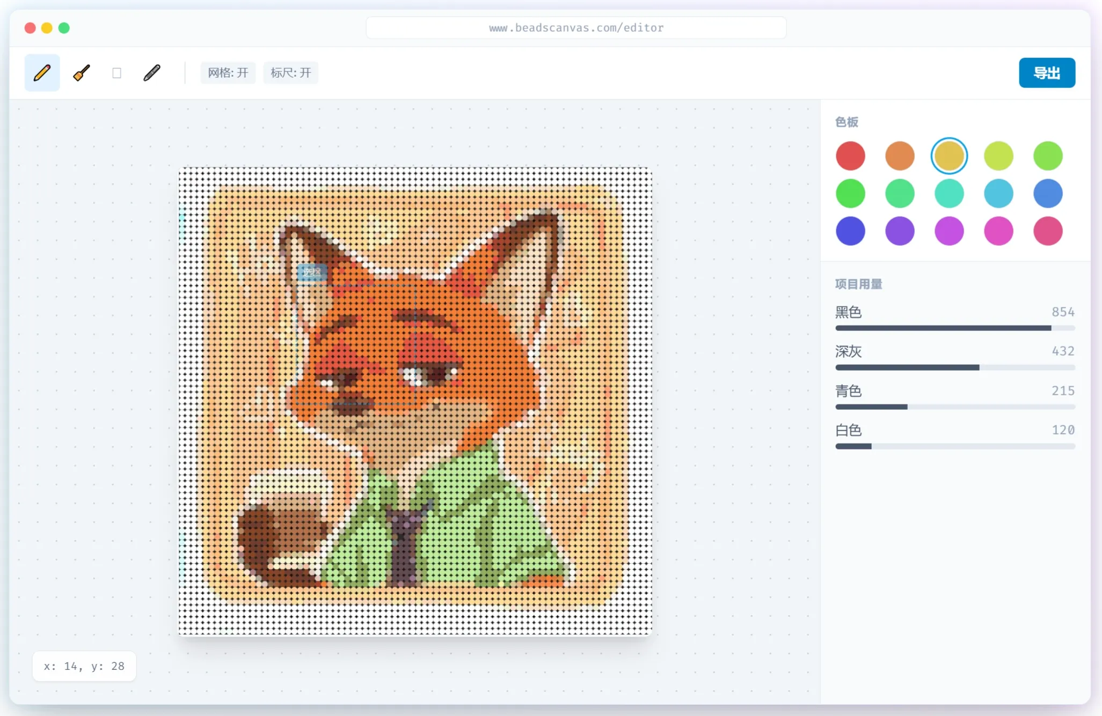Screen dimensions: 1102x716
Task: Pick the selected yellow color swatch
Action: click(x=949, y=156)
